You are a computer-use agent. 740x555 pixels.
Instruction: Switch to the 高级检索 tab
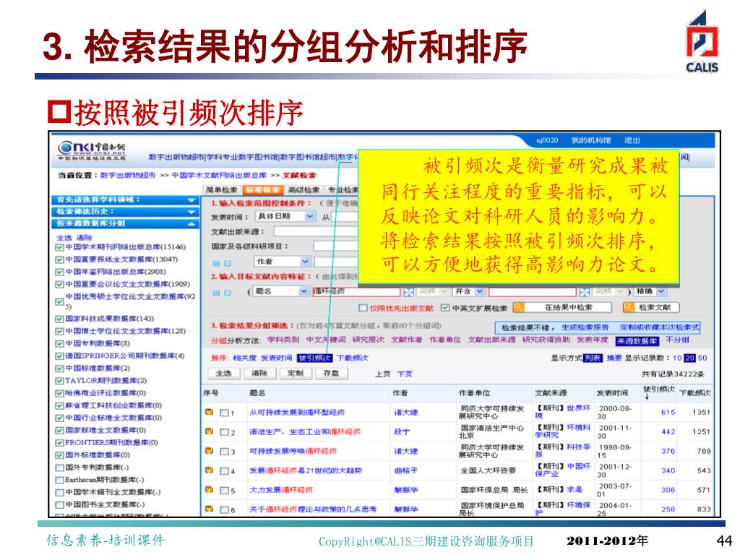304,190
